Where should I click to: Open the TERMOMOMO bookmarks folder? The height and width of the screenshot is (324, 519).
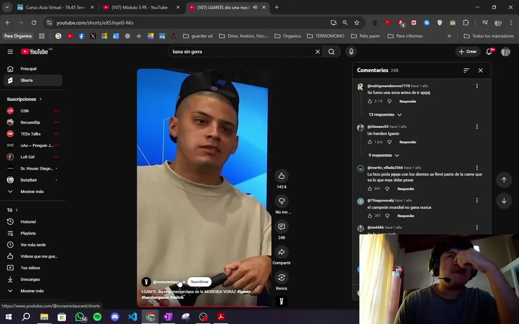[326, 36]
